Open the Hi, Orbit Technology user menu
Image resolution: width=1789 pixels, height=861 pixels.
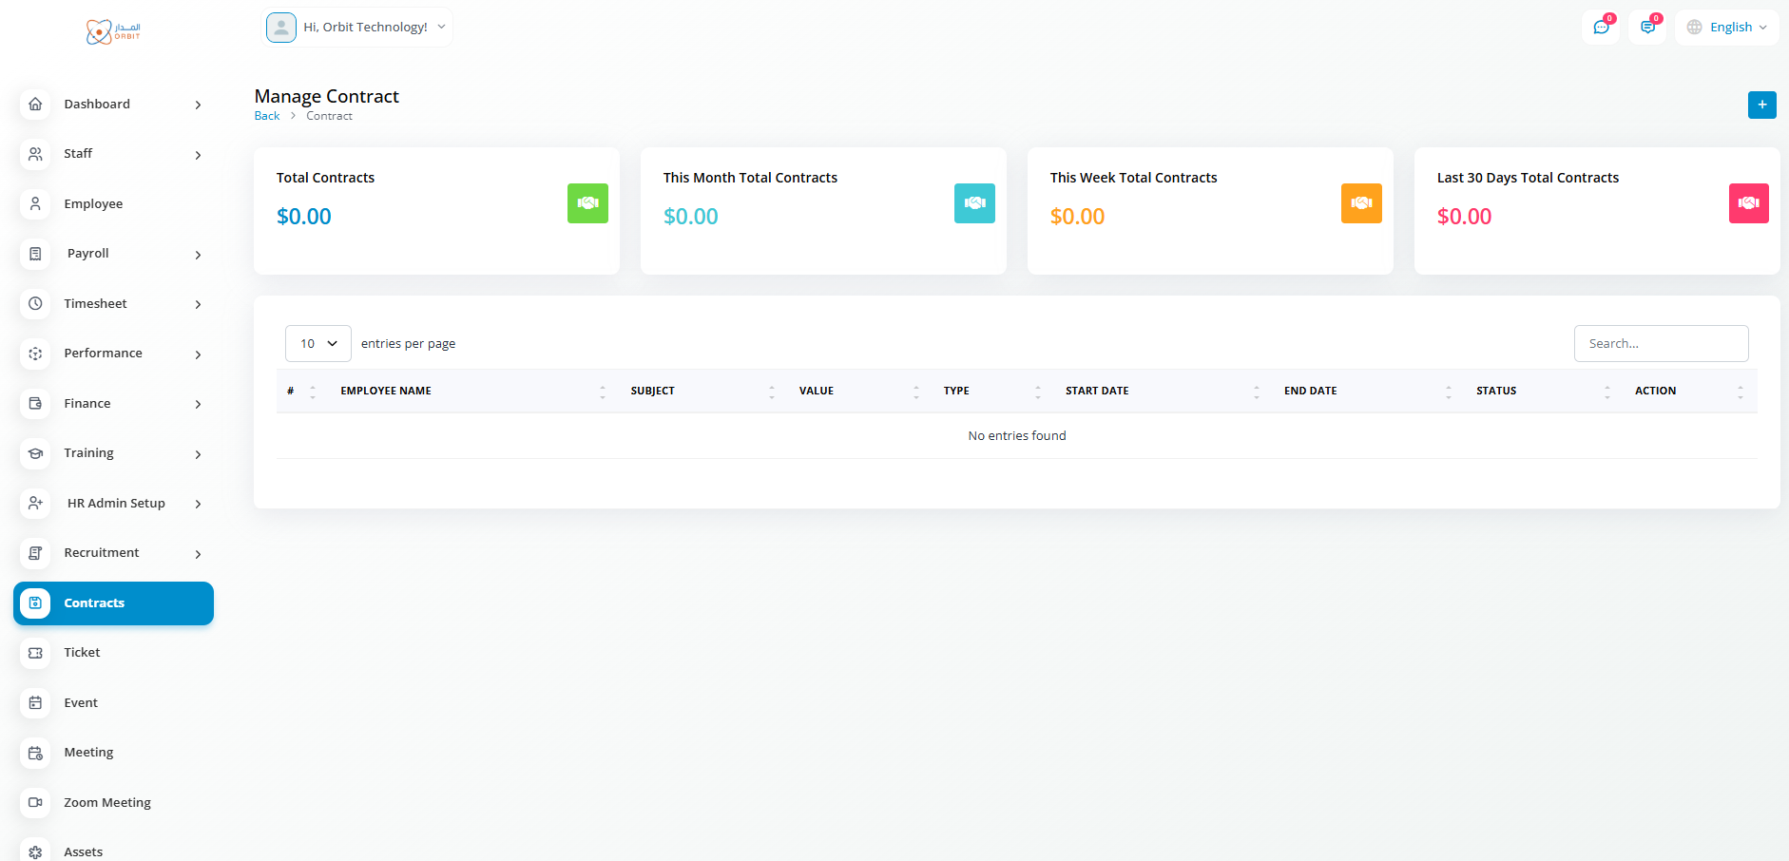pyautogui.click(x=357, y=28)
